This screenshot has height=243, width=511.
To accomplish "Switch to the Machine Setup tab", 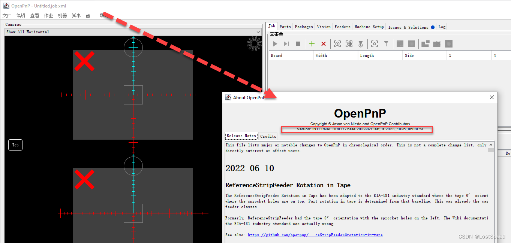I will pyautogui.click(x=369, y=27).
